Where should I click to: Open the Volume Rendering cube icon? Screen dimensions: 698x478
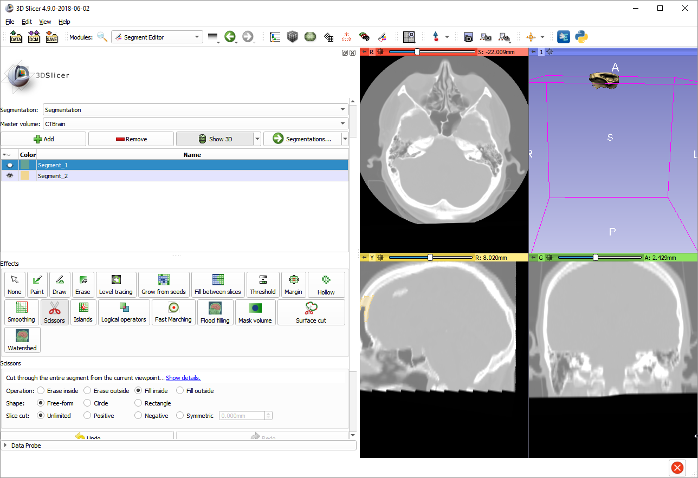coord(293,37)
